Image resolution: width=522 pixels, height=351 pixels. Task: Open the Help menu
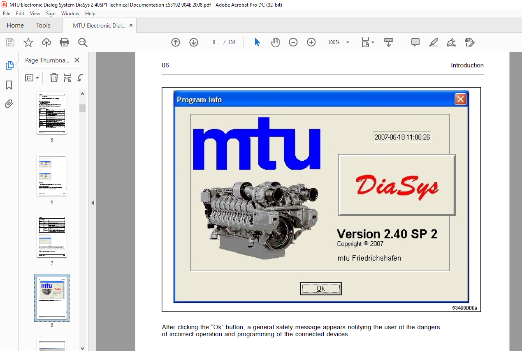tap(90, 14)
